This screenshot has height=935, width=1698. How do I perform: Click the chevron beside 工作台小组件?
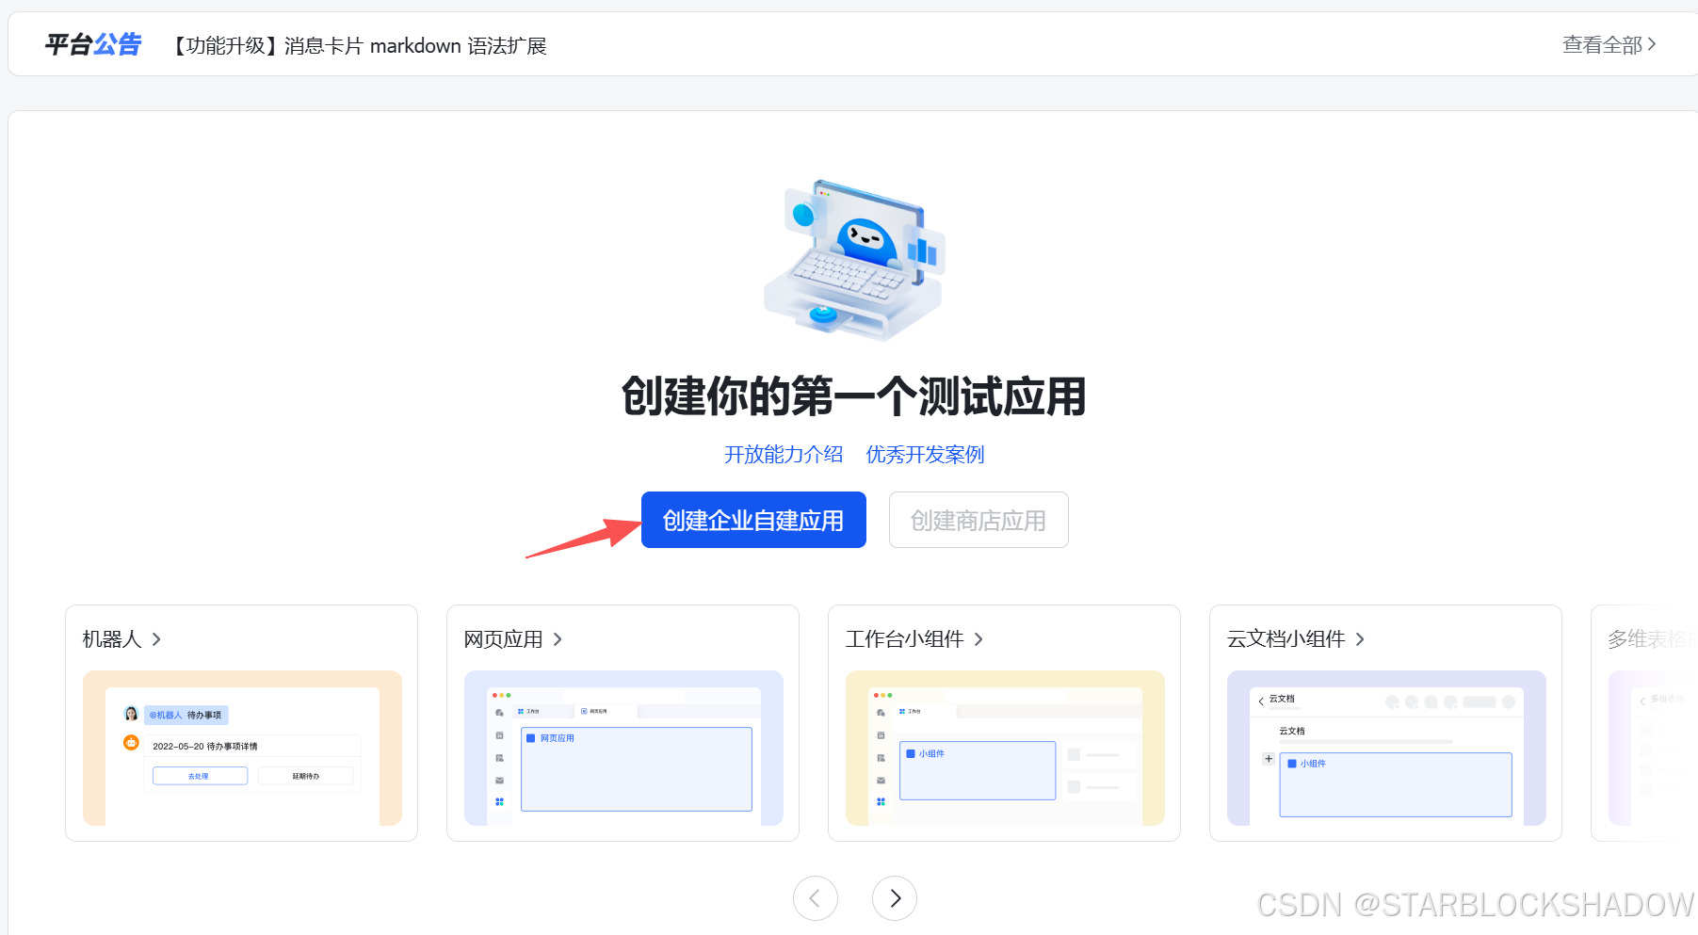pos(978,639)
